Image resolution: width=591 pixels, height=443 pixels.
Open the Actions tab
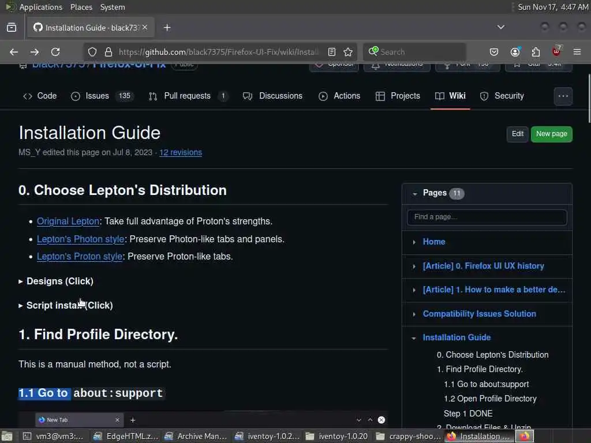[339, 96]
